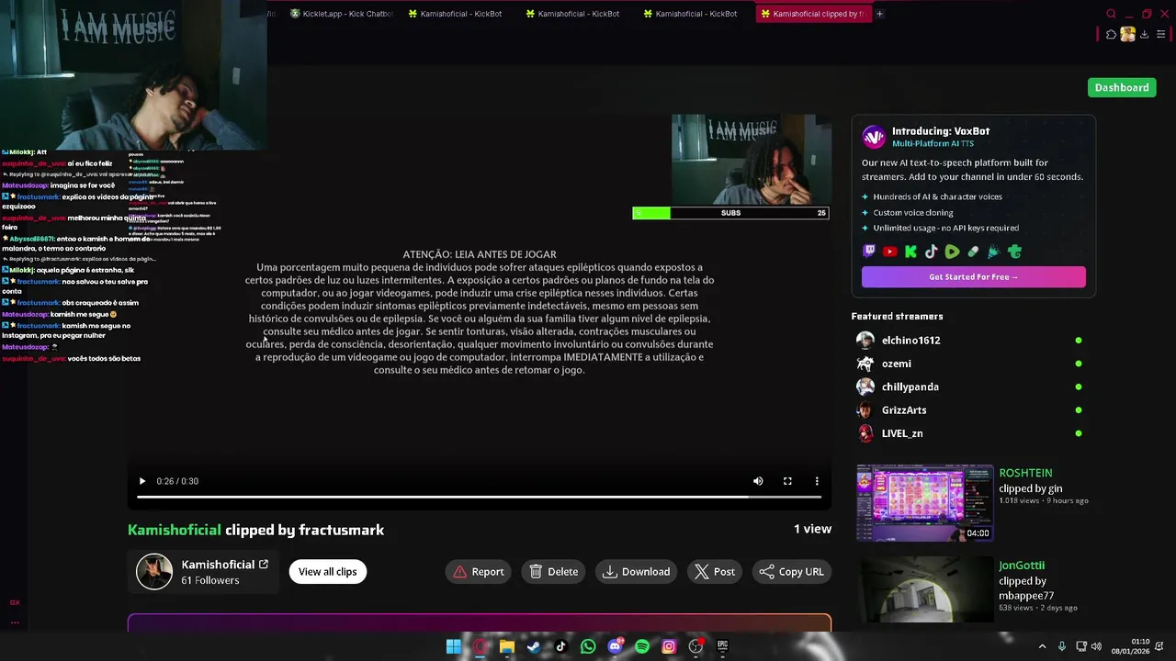Show hidden system tray icons
Image resolution: width=1176 pixels, height=661 pixels.
tap(1042, 646)
